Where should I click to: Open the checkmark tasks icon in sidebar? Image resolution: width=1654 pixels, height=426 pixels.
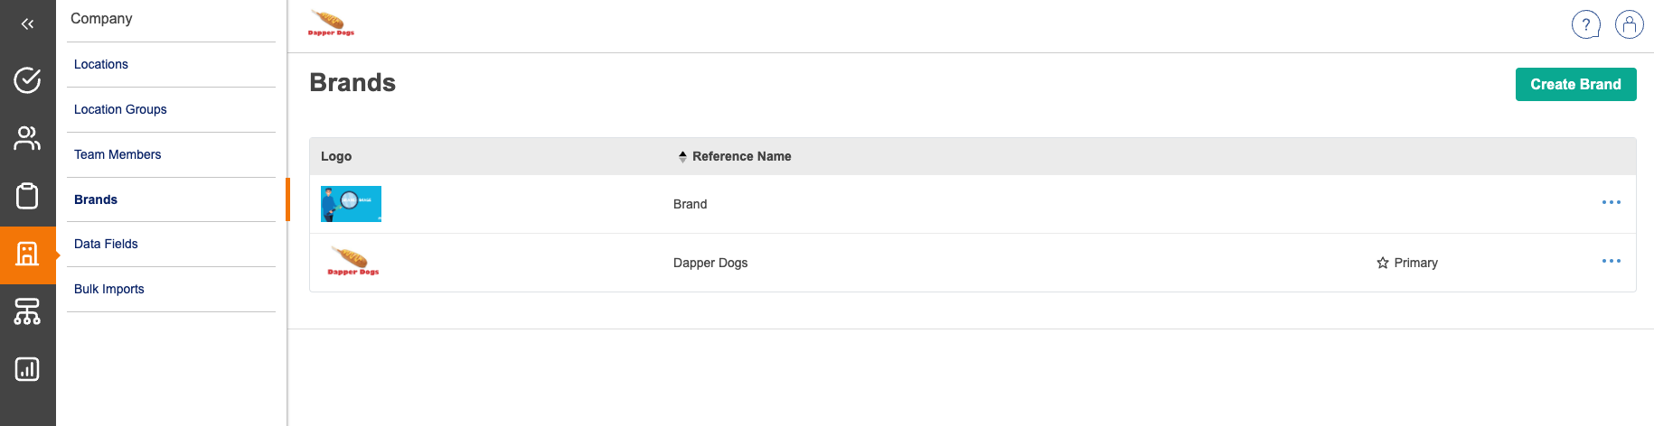(27, 80)
